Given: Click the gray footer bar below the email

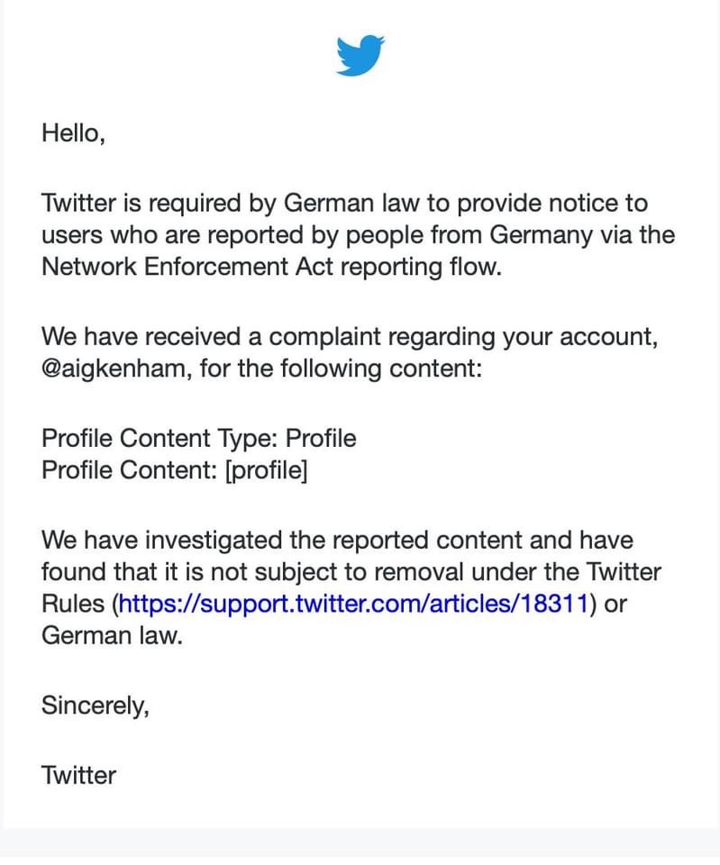Looking at the screenshot, I should [x=360, y=847].
